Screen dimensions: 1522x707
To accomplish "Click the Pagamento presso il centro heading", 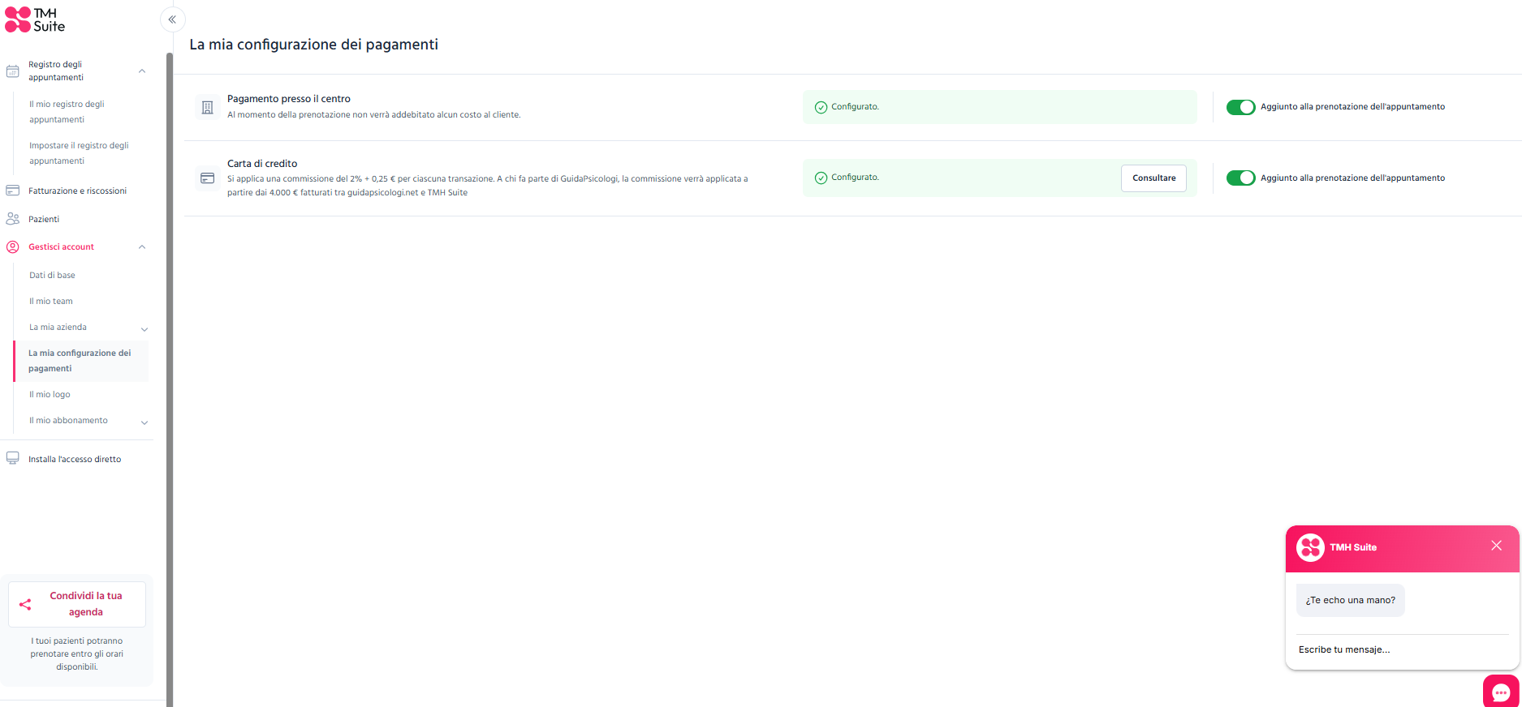I will point(289,99).
